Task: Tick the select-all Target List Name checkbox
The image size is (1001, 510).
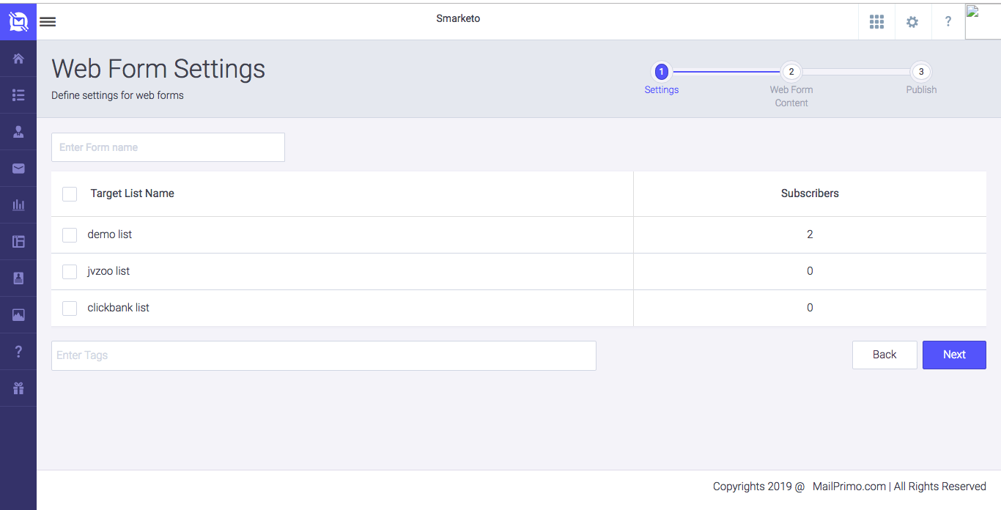Action: (x=70, y=194)
